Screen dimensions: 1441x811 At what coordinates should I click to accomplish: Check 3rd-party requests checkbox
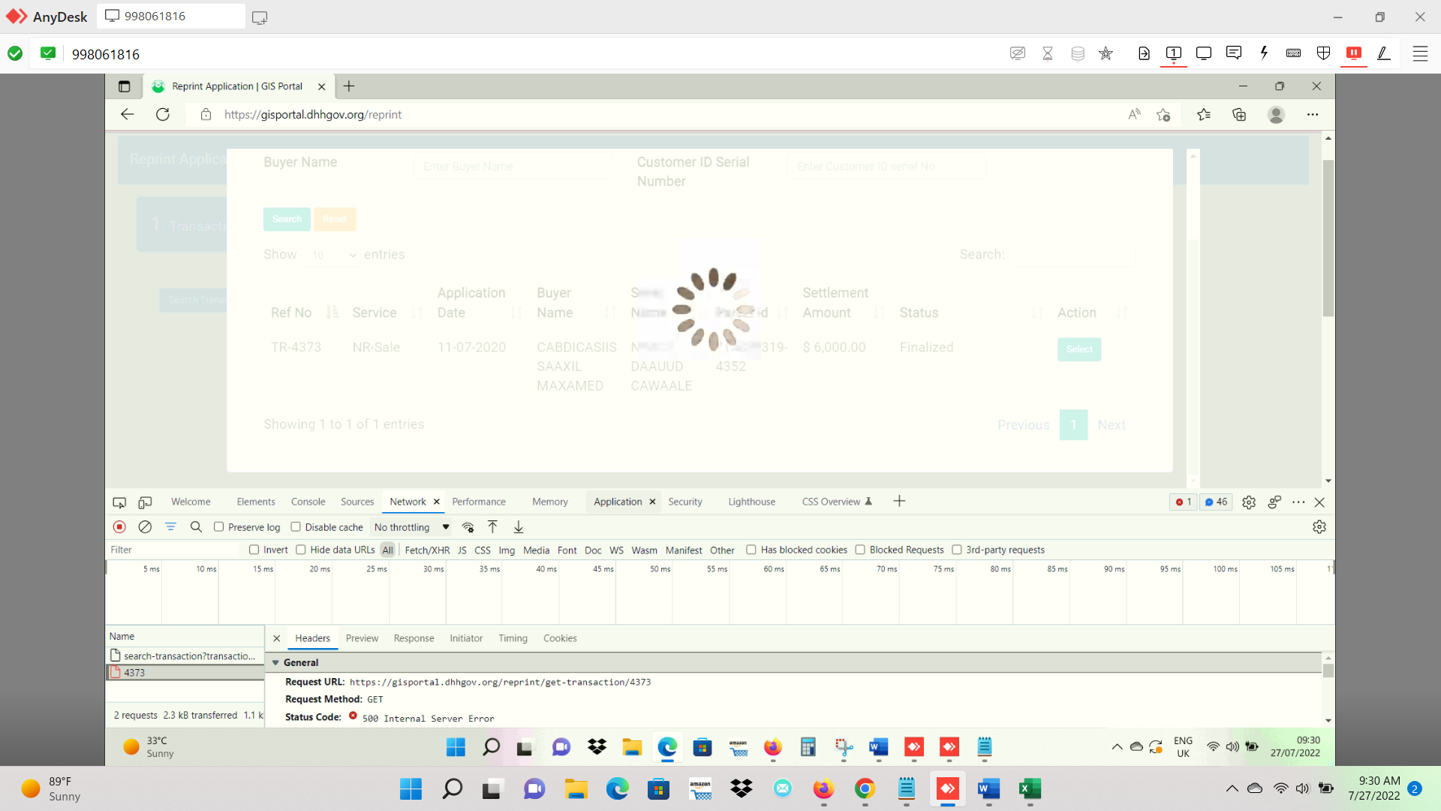click(957, 550)
